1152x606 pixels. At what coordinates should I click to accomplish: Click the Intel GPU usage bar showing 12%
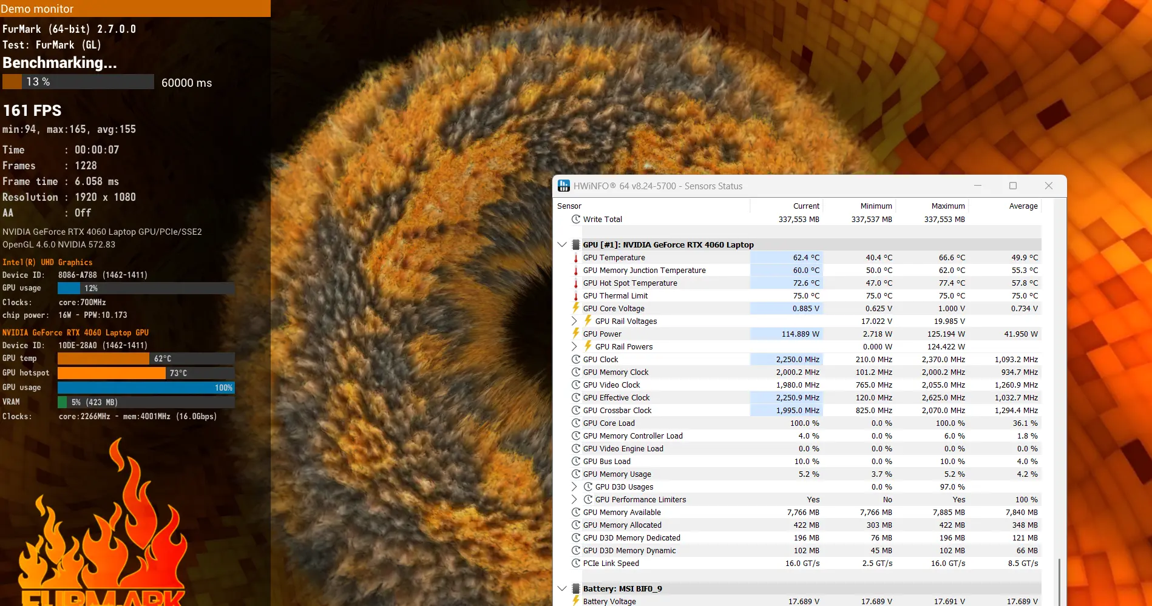pos(146,288)
